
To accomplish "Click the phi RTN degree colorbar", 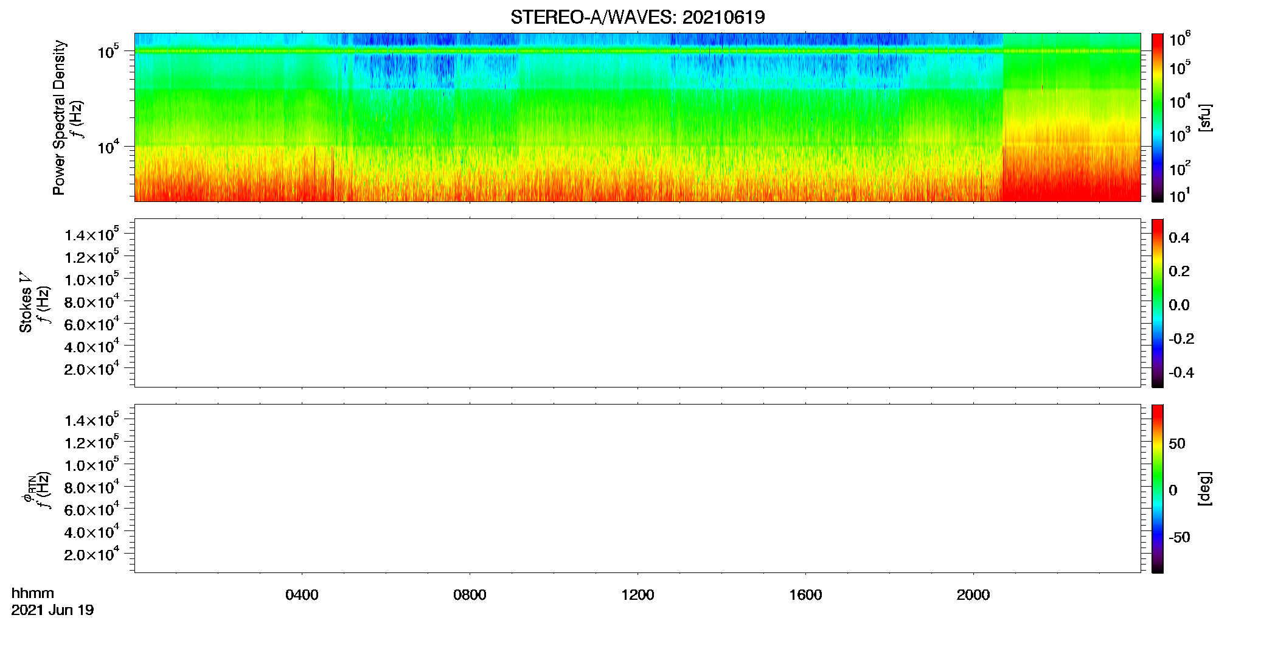I will pos(1158,488).
